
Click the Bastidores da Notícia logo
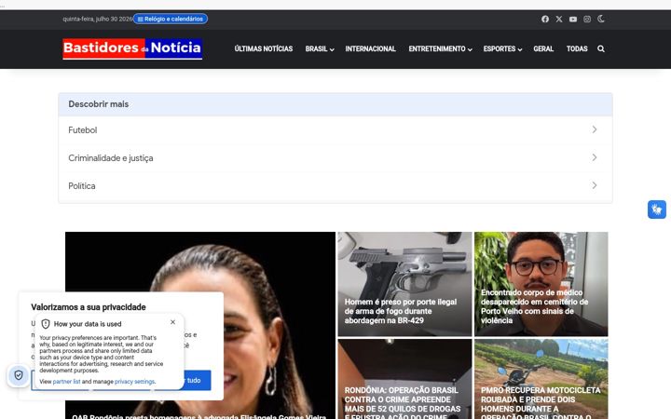(132, 48)
